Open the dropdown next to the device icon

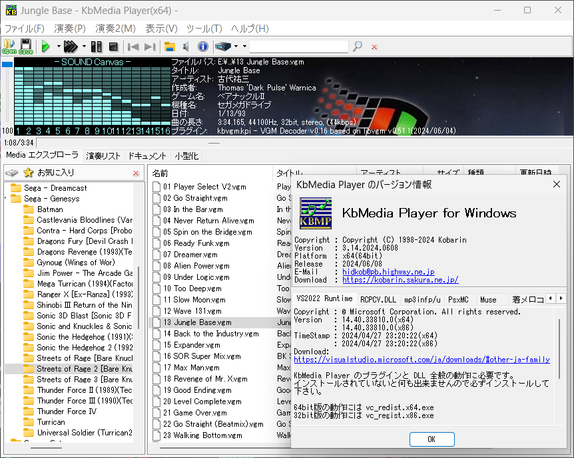click(x=236, y=47)
